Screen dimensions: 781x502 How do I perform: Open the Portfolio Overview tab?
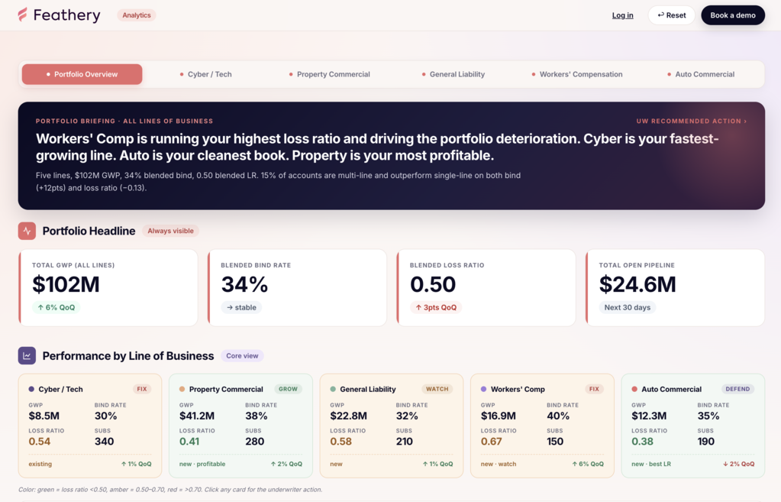[x=82, y=74]
